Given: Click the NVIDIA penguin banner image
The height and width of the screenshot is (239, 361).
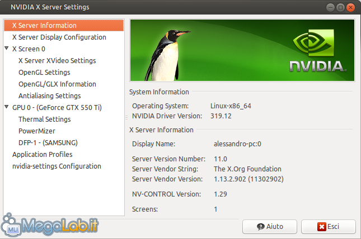Looking at the screenshot, I should (242, 50).
